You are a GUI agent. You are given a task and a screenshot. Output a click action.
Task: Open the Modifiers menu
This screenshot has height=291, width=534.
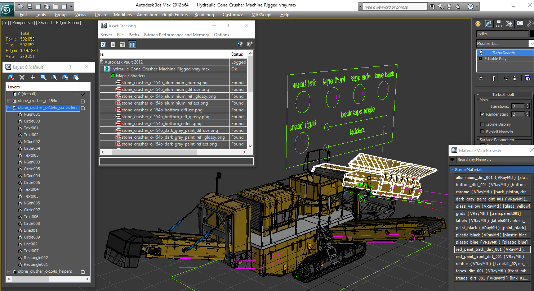123,15
